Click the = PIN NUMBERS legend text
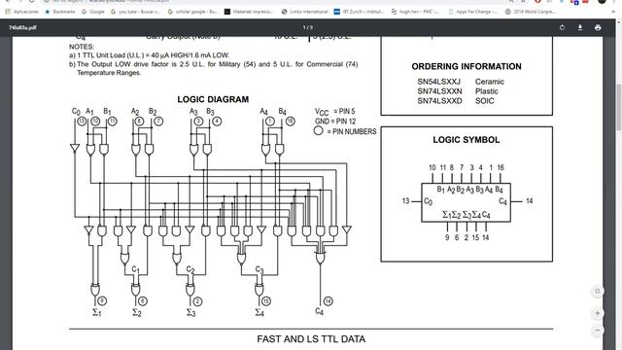 click(x=352, y=131)
